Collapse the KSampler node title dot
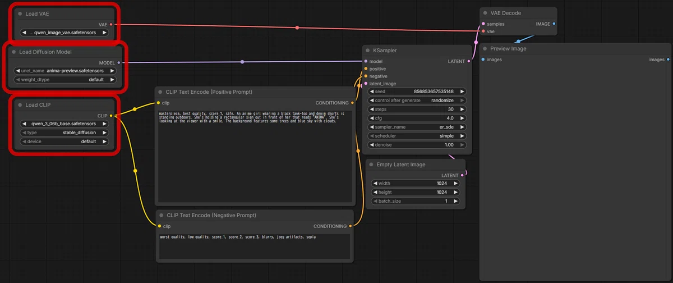The image size is (673, 283). 367,51
